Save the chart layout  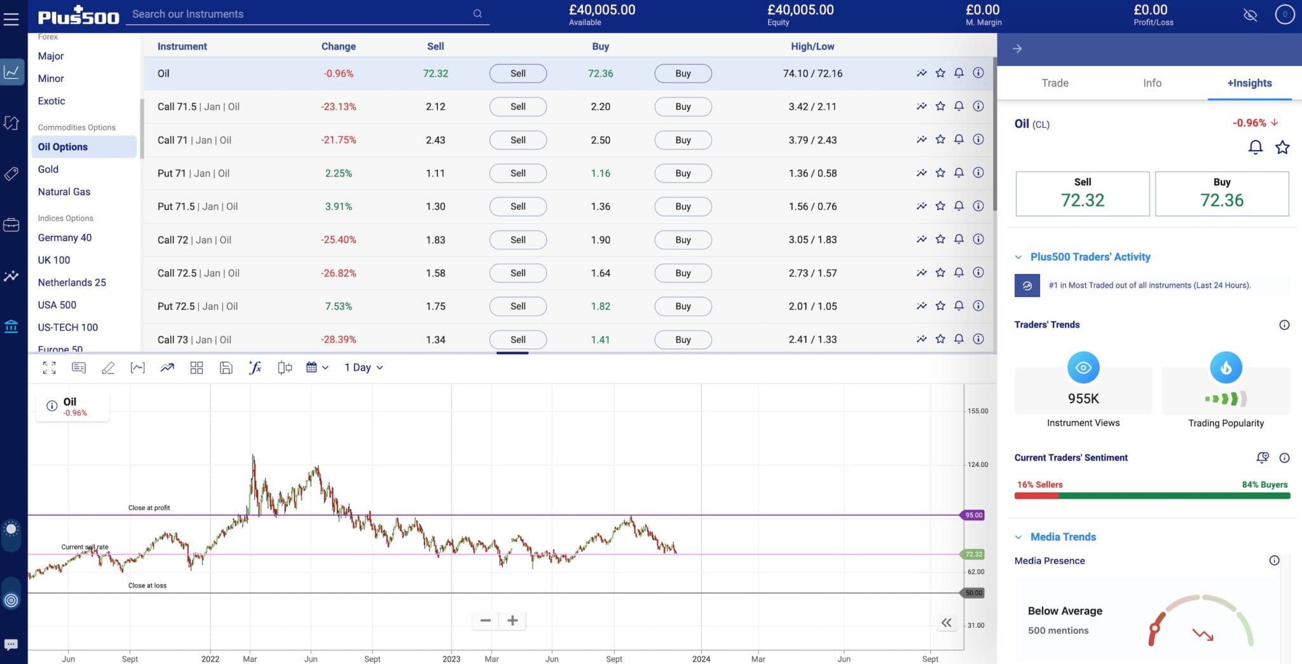point(226,368)
